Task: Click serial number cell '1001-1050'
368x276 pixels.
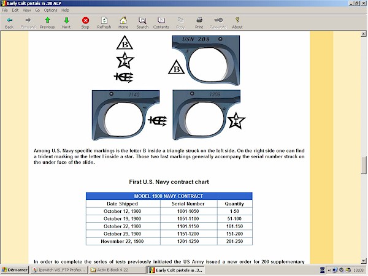Action: click(x=189, y=211)
